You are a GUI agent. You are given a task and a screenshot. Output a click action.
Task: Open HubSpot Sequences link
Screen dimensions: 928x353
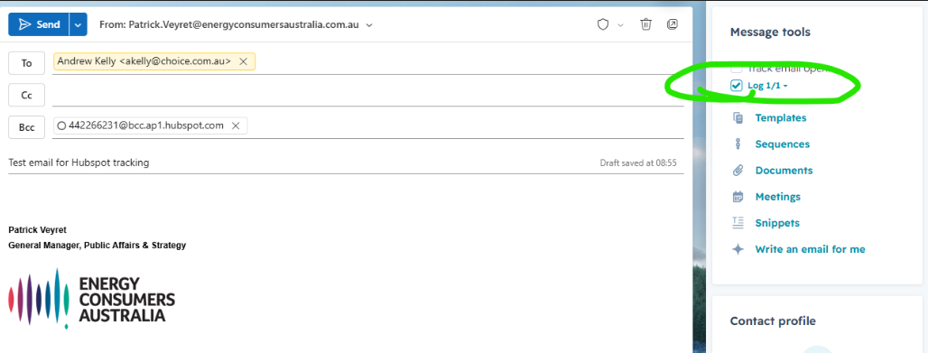[x=783, y=144]
